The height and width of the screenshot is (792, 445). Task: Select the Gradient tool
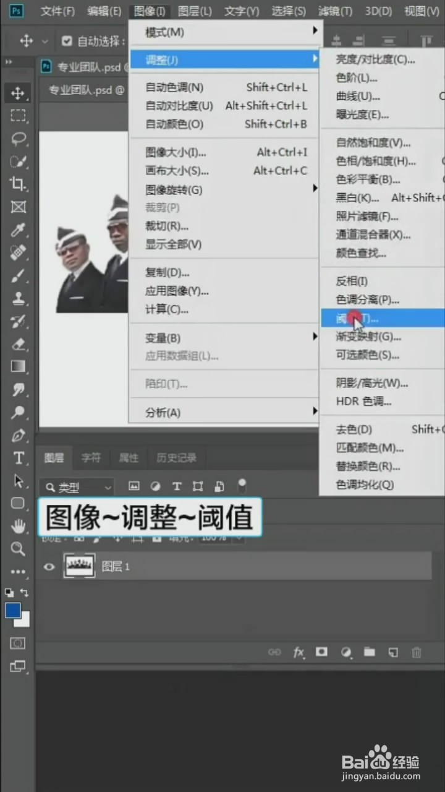point(18,366)
